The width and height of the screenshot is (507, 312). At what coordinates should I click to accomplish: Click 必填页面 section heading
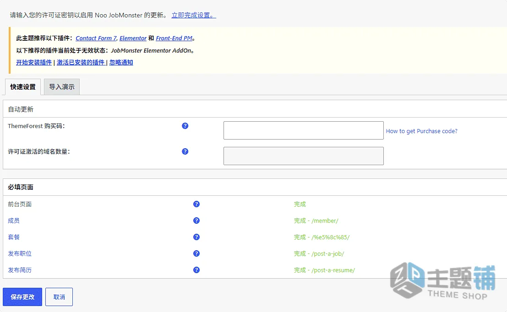(x=21, y=187)
